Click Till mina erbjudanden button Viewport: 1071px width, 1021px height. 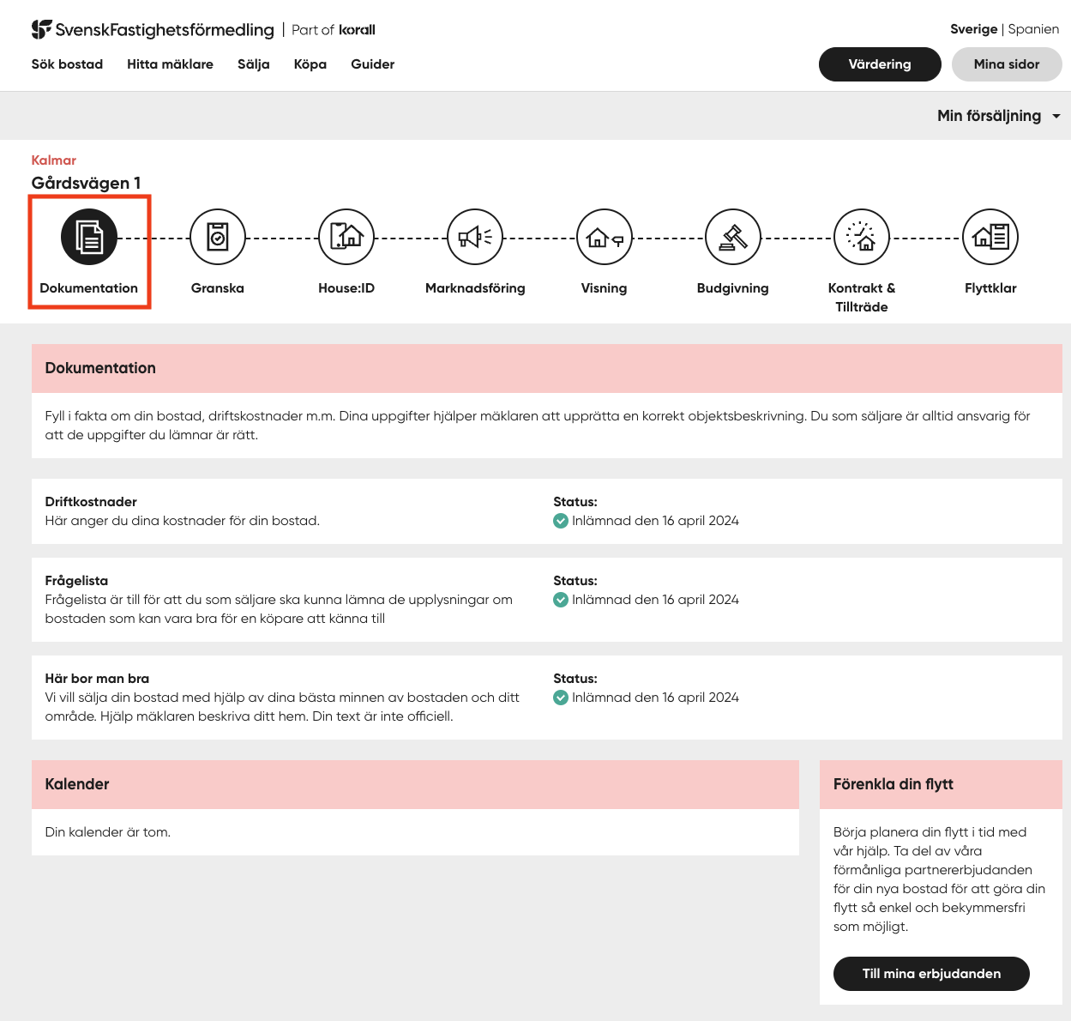931,974
